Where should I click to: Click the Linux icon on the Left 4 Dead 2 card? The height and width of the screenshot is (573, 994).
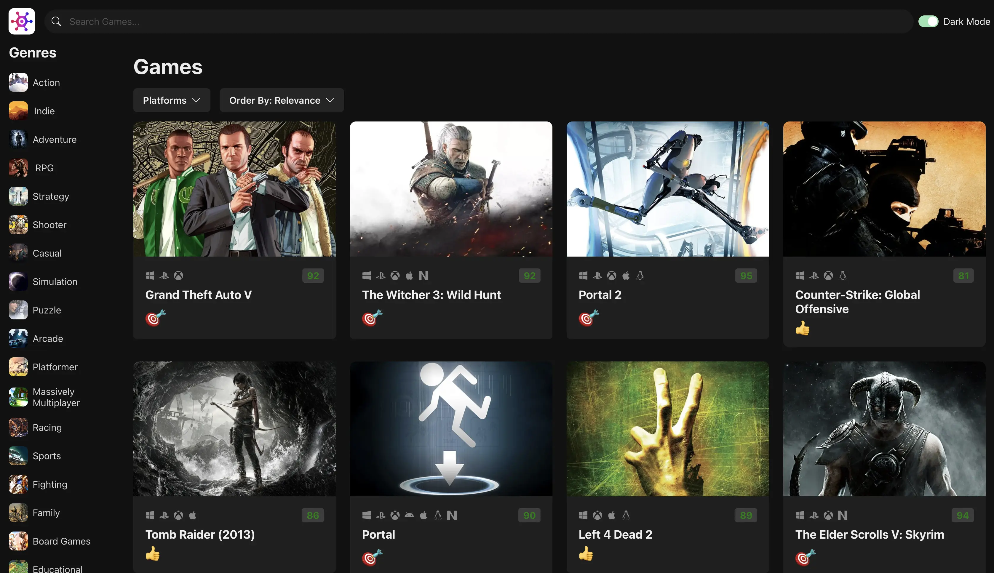(626, 515)
